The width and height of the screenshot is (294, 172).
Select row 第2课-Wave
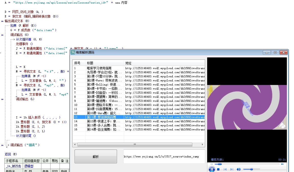pyautogui.click(x=139, y=80)
